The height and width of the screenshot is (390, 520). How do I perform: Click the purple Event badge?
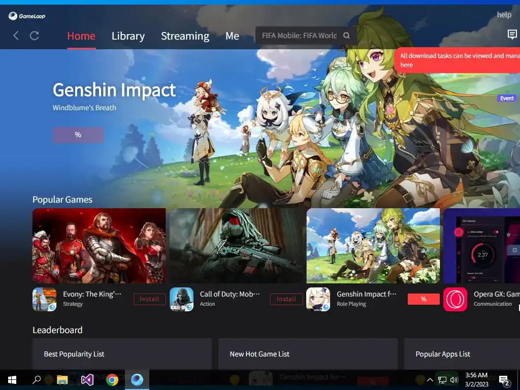coord(507,98)
